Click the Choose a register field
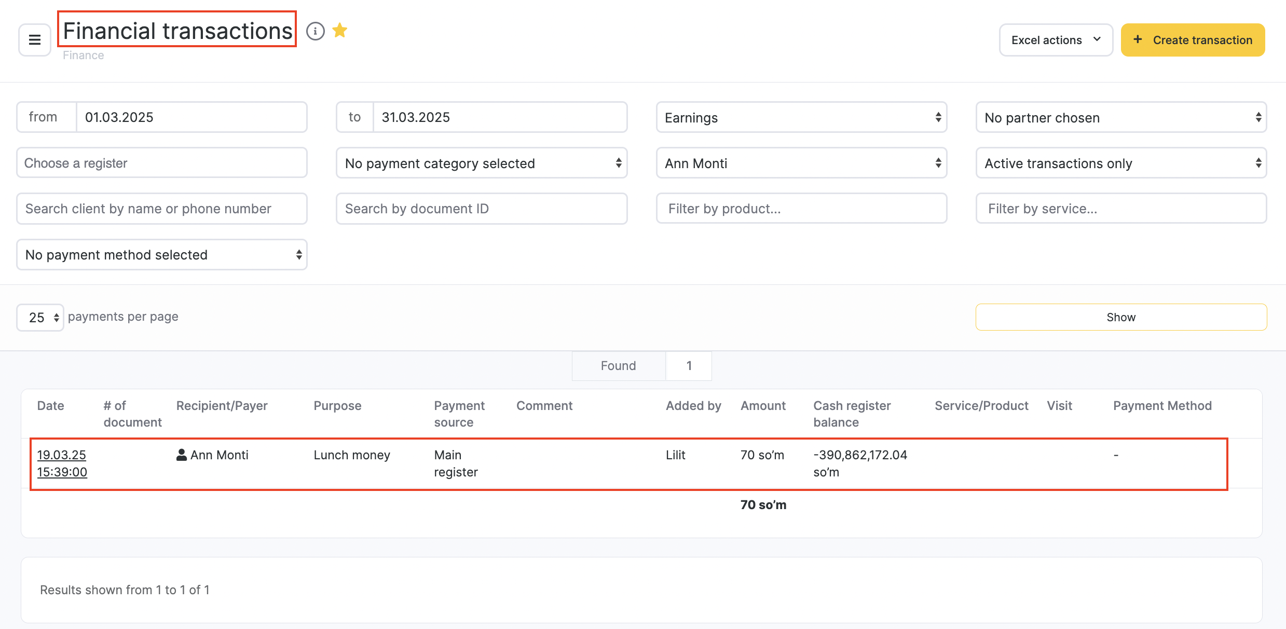 click(x=162, y=163)
